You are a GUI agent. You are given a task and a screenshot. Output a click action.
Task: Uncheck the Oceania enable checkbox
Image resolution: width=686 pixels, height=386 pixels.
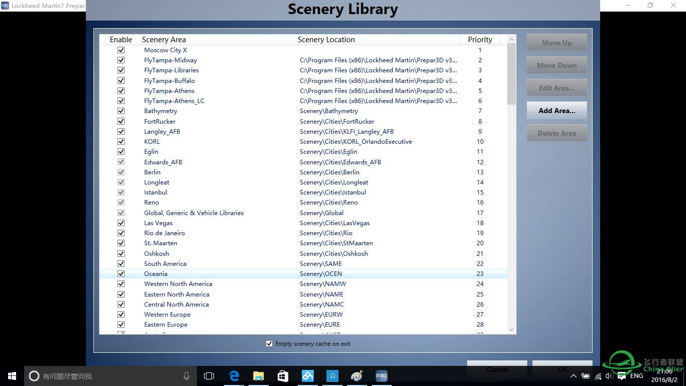point(121,273)
